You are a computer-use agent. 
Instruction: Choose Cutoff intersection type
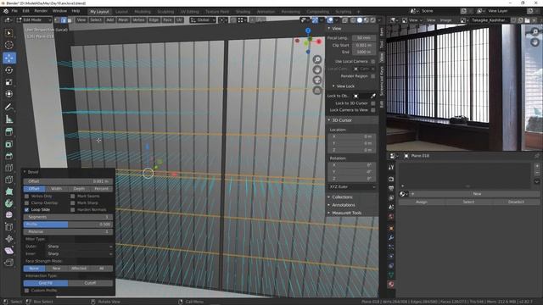91,283
